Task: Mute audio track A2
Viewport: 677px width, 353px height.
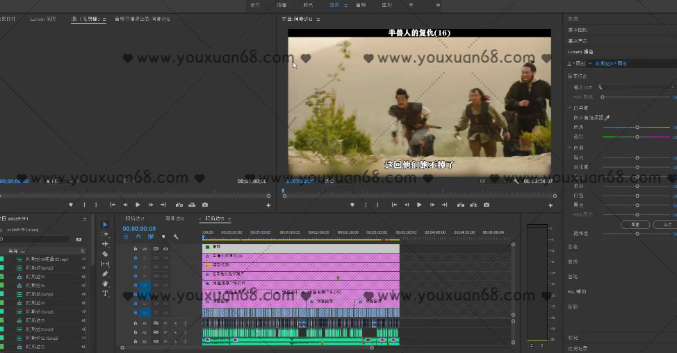Action: point(166,333)
